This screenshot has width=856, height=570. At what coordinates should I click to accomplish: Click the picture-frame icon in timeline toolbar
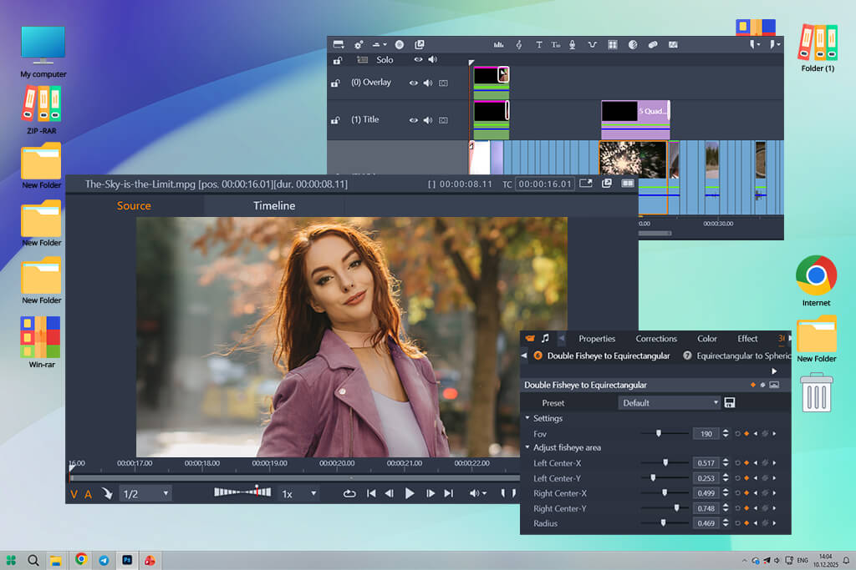(673, 45)
